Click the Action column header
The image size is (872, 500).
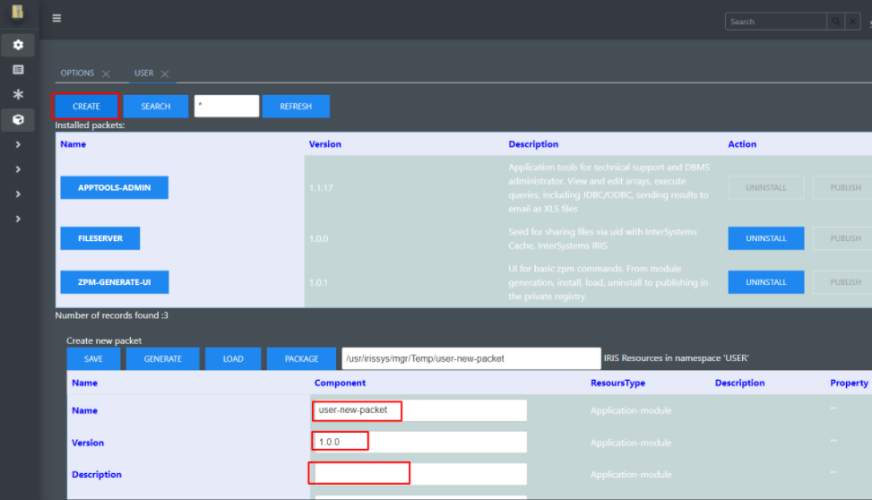point(742,144)
